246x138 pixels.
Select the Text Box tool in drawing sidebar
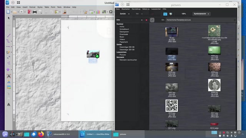coord(9,76)
